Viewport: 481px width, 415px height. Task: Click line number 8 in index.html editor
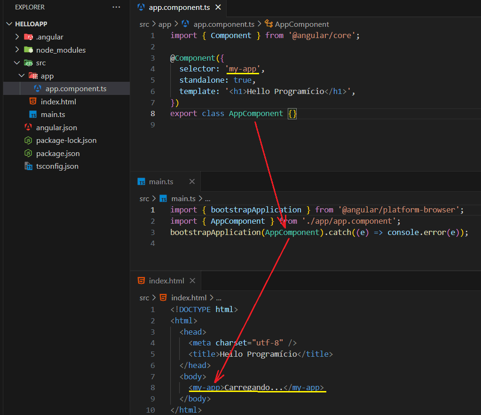[152, 387]
